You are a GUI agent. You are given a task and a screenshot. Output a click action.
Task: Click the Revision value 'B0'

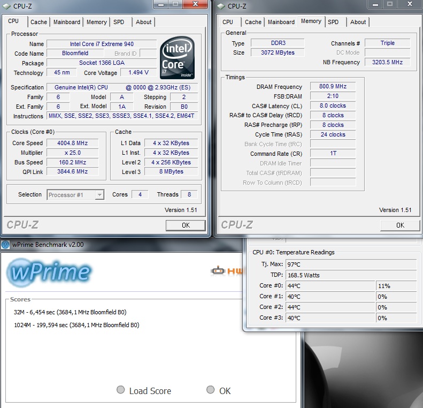184,107
